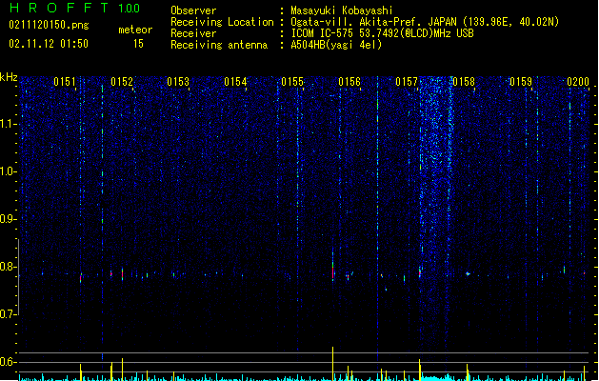The width and height of the screenshot is (599, 381).
Task: Click the meteor count value 15
Action: pos(138,44)
